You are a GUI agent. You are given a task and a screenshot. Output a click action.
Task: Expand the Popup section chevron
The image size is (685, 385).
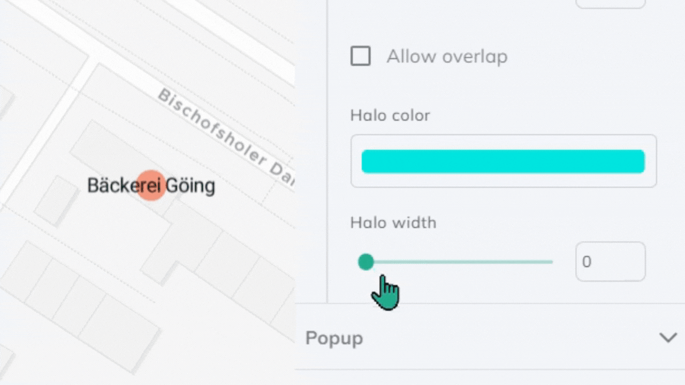(668, 338)
